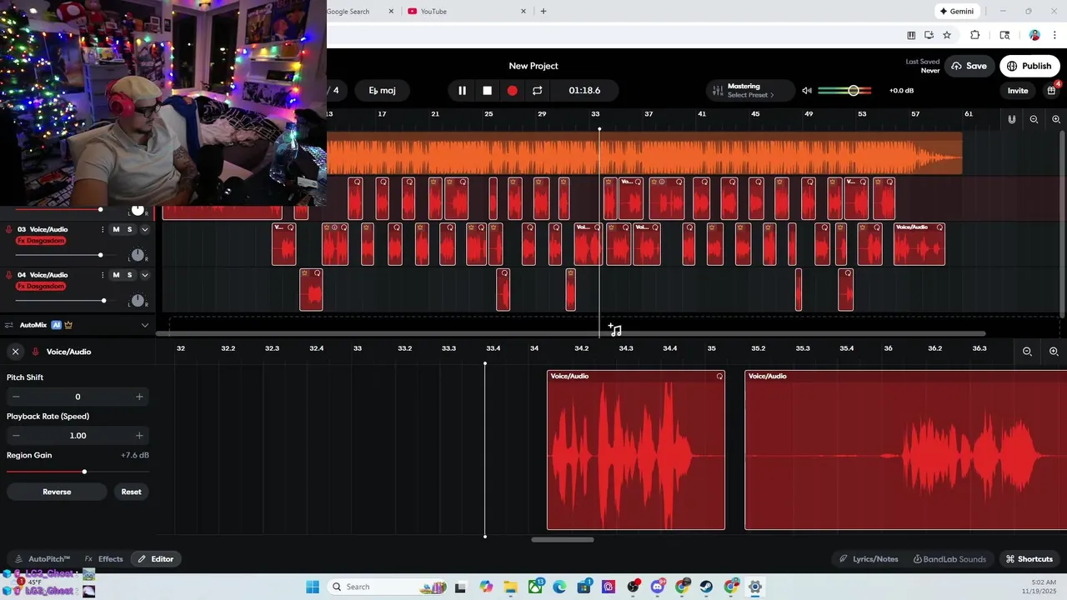Click the master volume speaker icon
The image size is (1067, 600).
click(807, 91)
